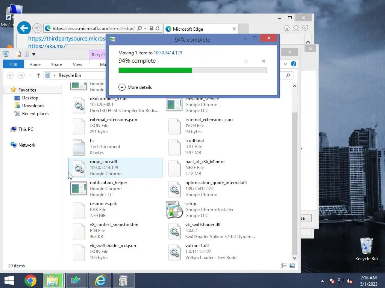Click the green move progress bar
The image size is (385, 288).
pyautogui.click(x=192, y=70)
